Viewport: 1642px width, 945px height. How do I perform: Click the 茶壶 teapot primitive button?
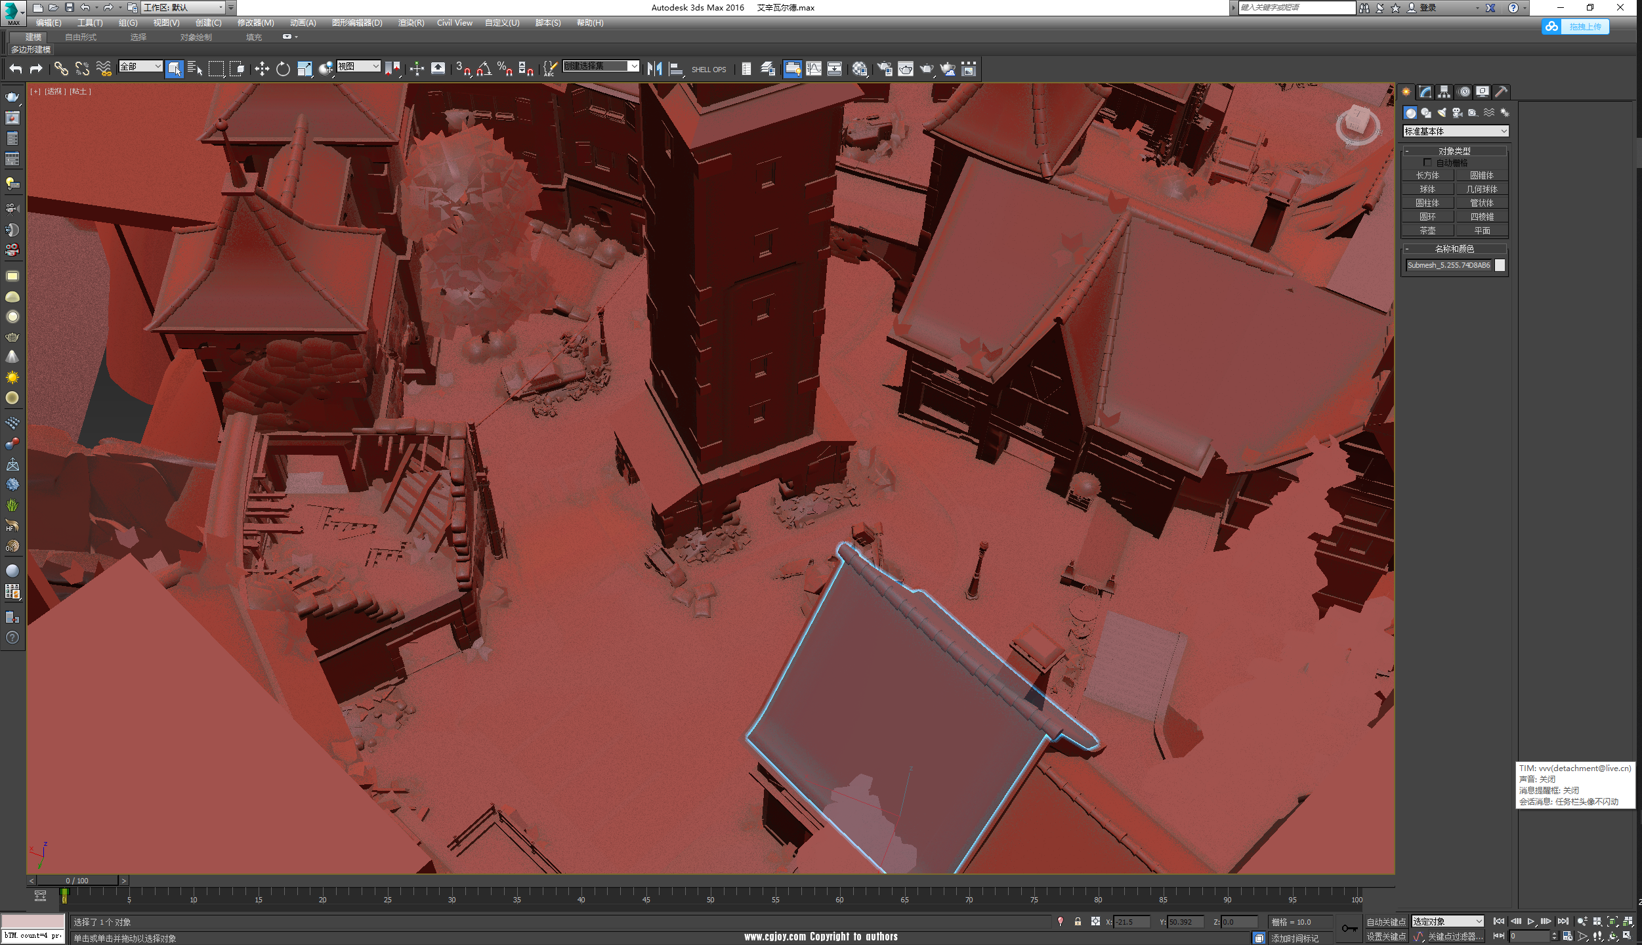(1427, 230)
